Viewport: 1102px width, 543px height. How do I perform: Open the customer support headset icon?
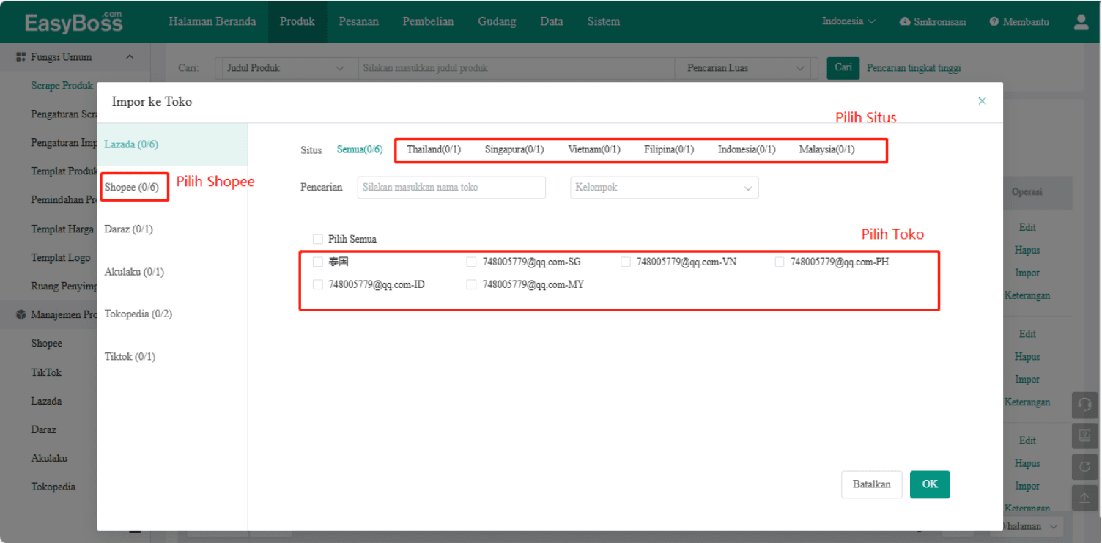(1085, 405)
